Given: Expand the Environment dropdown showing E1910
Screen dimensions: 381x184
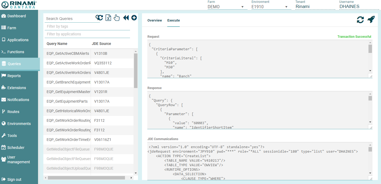Looking at the screenshot, I should (270, 7).
